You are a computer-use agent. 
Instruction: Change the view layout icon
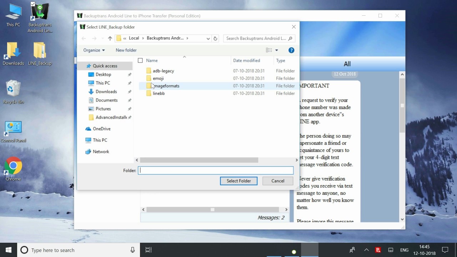click(x=269, y=50)
